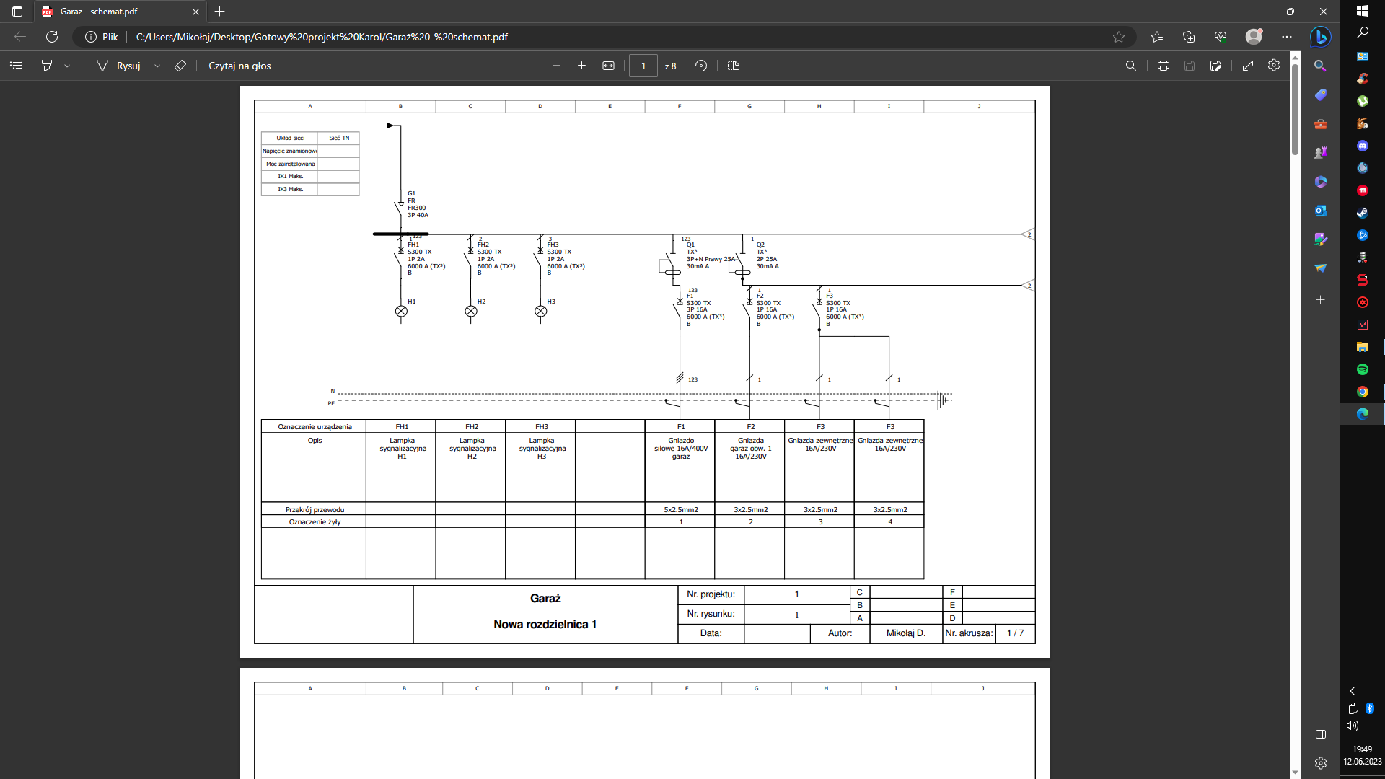Open find in PDF search
The image size is (1385, 779).
click(x=1130, y=66)
